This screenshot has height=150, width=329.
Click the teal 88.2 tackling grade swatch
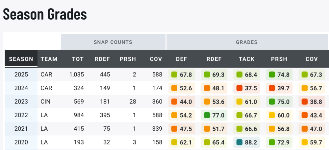[x=239, y=142]
